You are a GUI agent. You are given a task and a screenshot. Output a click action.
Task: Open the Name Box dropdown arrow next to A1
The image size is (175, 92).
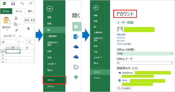pyautogui.click(x=18, y=42)
